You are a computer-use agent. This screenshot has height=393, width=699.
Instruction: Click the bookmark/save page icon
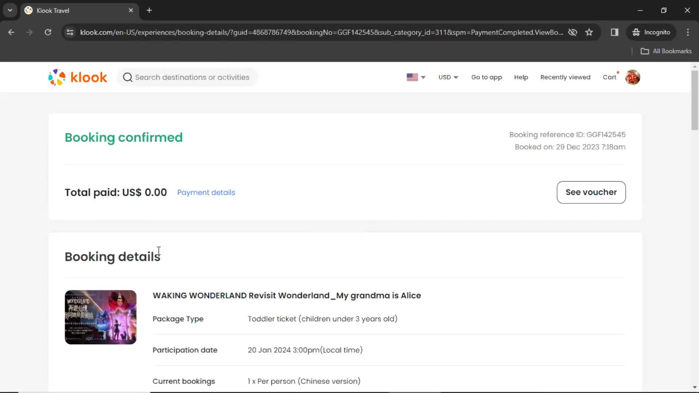pyautogui.click(x=589, y=33)
